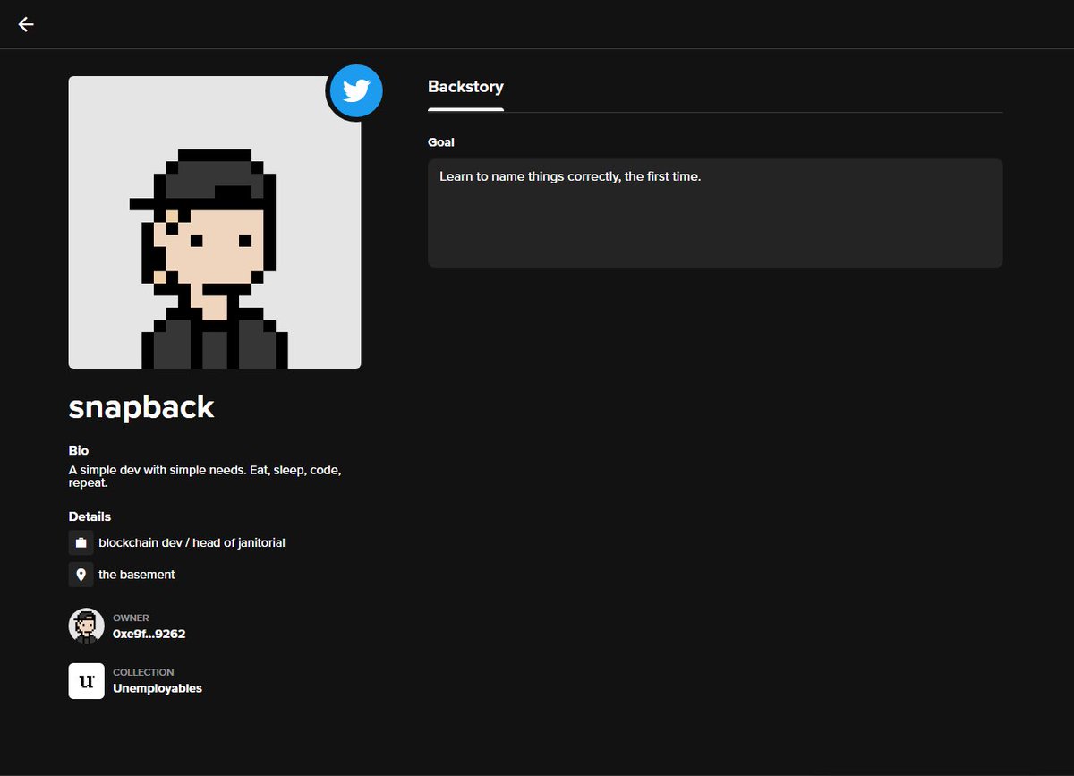Viewport: 1074px width, 776px height.
Task: Click the character name snapback
Action: 141,407
